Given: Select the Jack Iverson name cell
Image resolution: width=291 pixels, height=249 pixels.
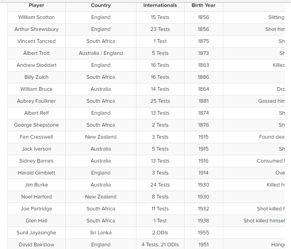Looking at the screenshot, I should (37, 149).
